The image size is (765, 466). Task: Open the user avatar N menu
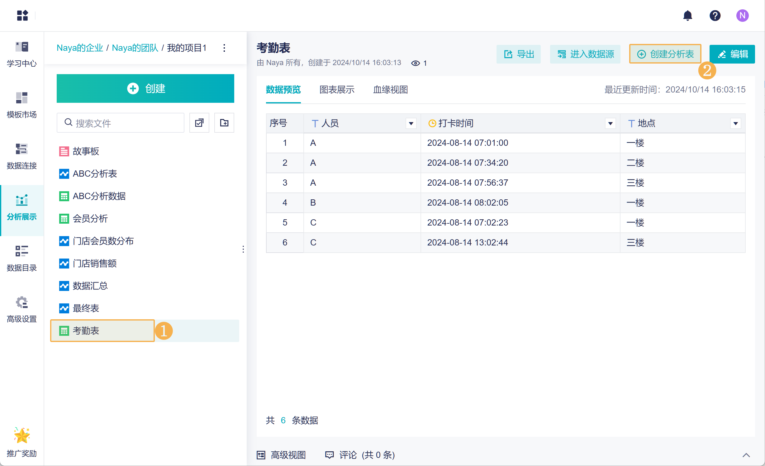[x=742, y=16]
